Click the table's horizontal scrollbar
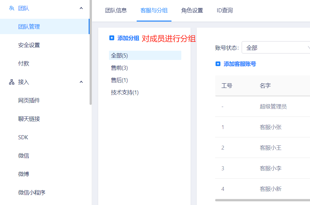 [x=263, y=200]
